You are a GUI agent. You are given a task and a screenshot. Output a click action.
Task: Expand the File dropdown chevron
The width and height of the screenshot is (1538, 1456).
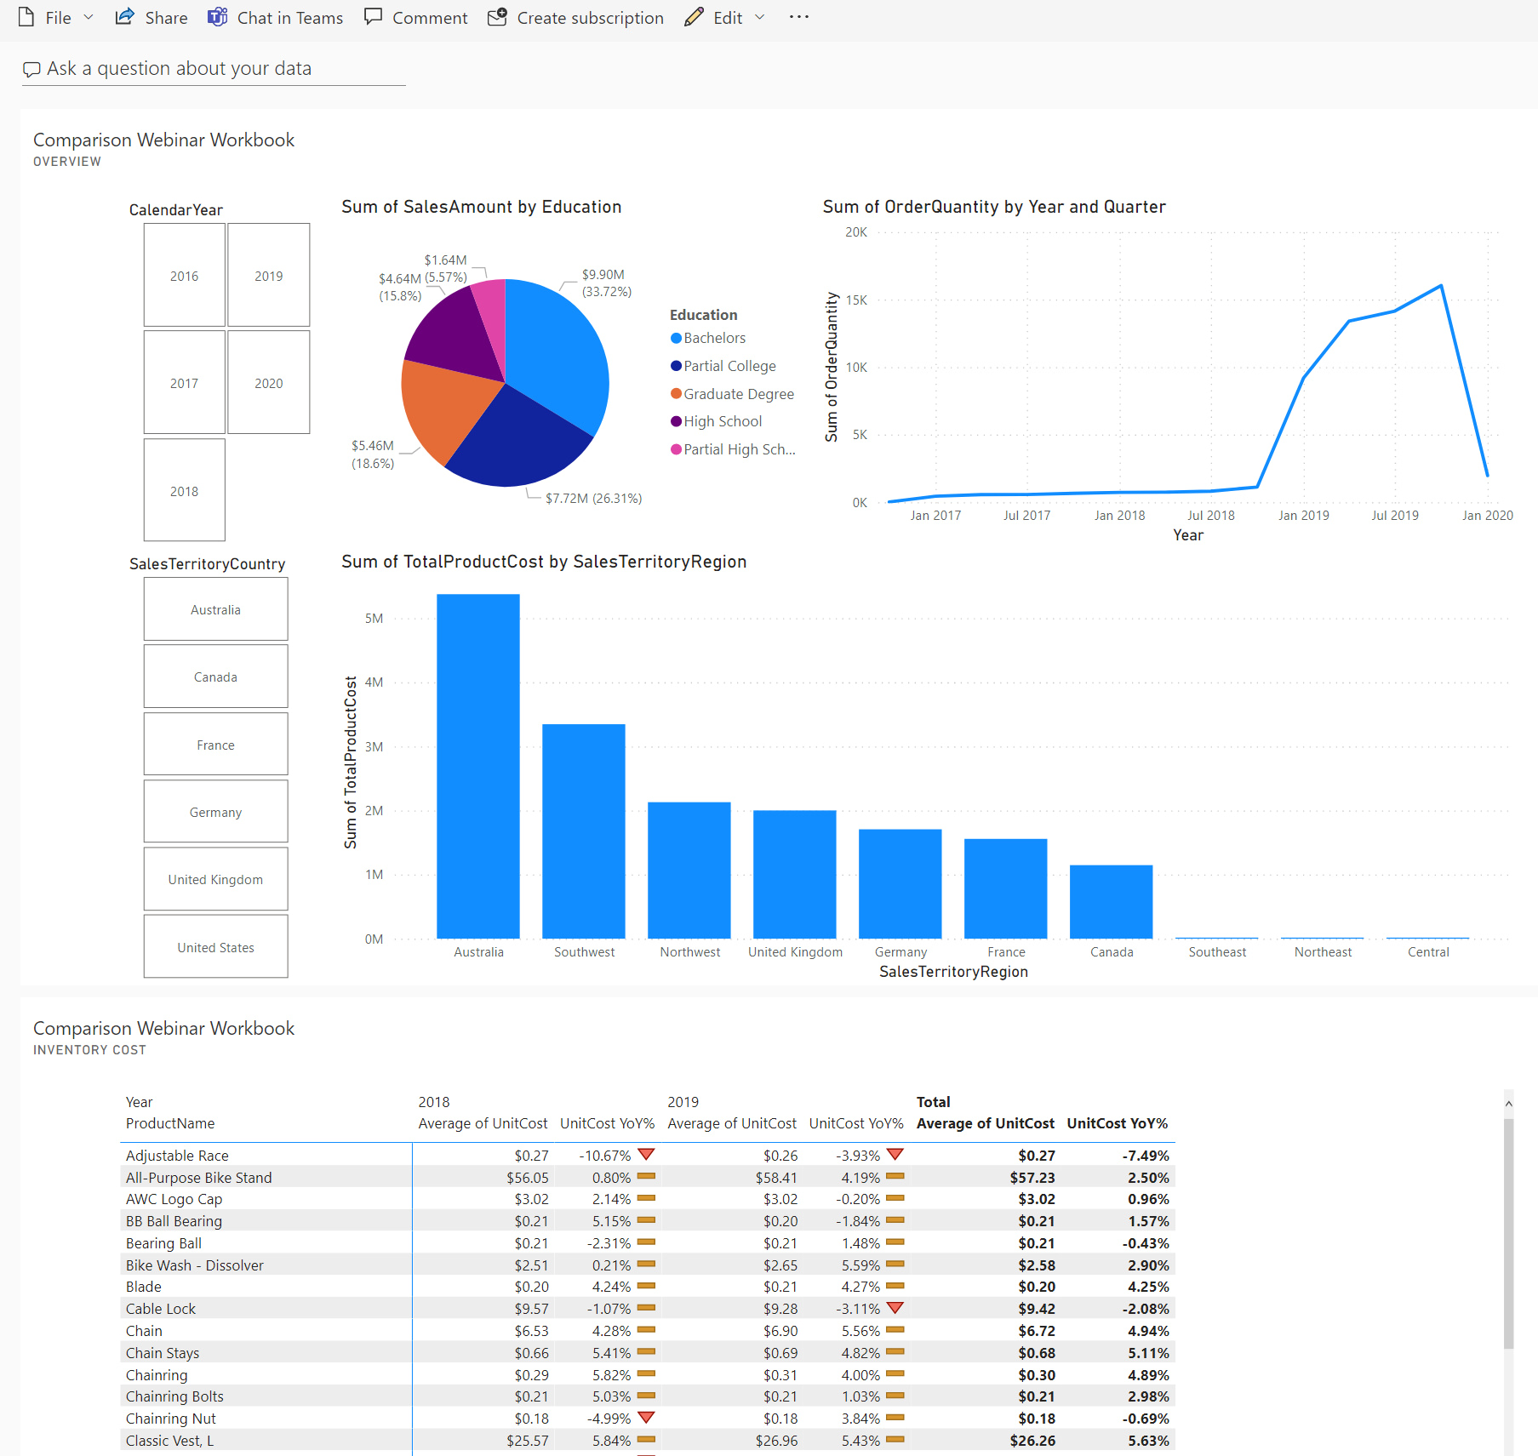click(88, 17)
